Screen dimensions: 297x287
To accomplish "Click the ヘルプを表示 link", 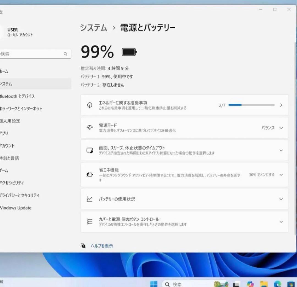I will [x=102, y=245].
